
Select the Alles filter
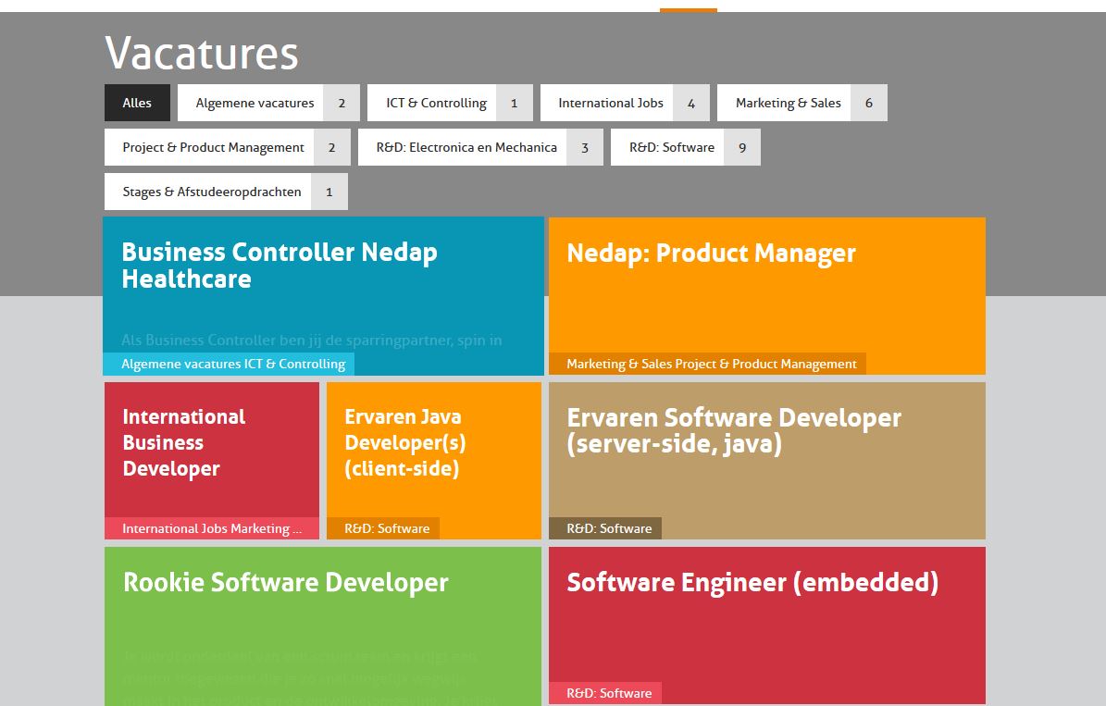tap(137, 103)
